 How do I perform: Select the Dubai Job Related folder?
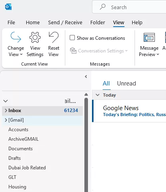point(27,168)
